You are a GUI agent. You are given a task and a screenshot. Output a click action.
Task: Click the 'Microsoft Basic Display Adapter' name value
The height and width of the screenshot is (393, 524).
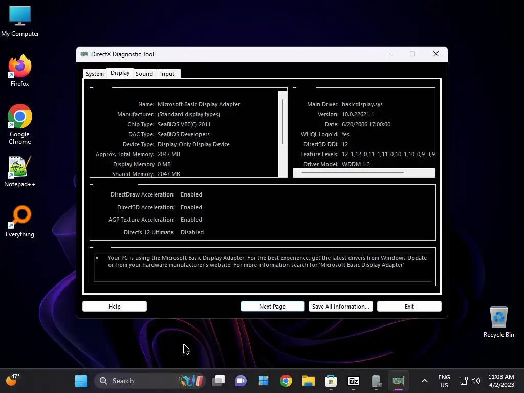click(199, 104)
